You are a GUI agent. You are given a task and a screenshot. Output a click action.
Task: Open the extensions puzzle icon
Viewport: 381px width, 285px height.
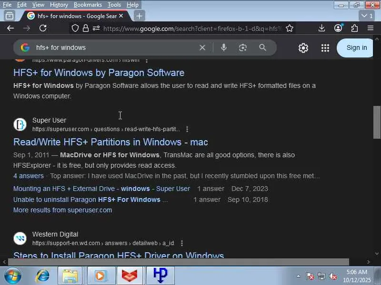click(354, 28)
